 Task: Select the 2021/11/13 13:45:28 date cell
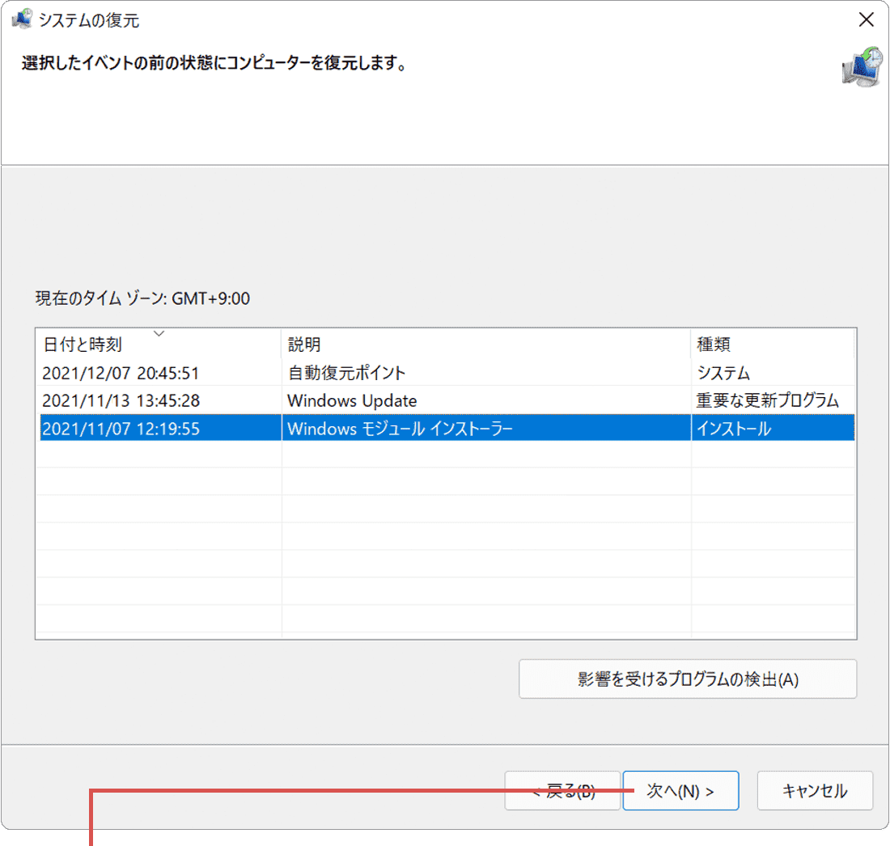tap(121, 400)
